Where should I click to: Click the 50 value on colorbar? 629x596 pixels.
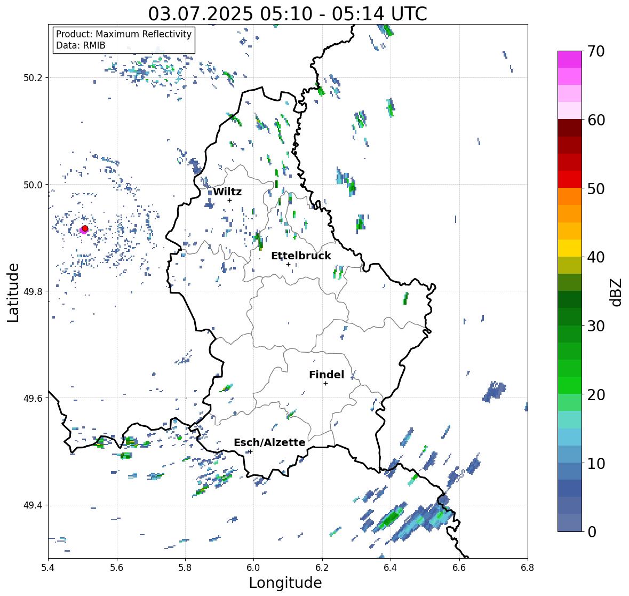596,188
